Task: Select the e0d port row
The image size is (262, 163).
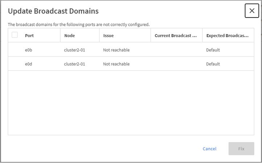Action: tap(29, 64)
